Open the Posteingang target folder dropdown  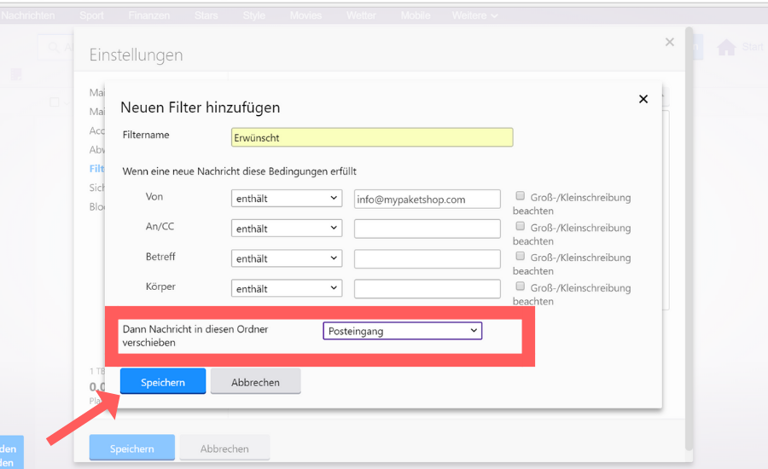pyautogui.click(x=402, y=331)
